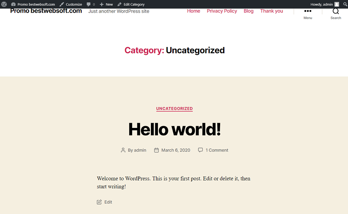Click the author person icon

(x=123, y=150)
